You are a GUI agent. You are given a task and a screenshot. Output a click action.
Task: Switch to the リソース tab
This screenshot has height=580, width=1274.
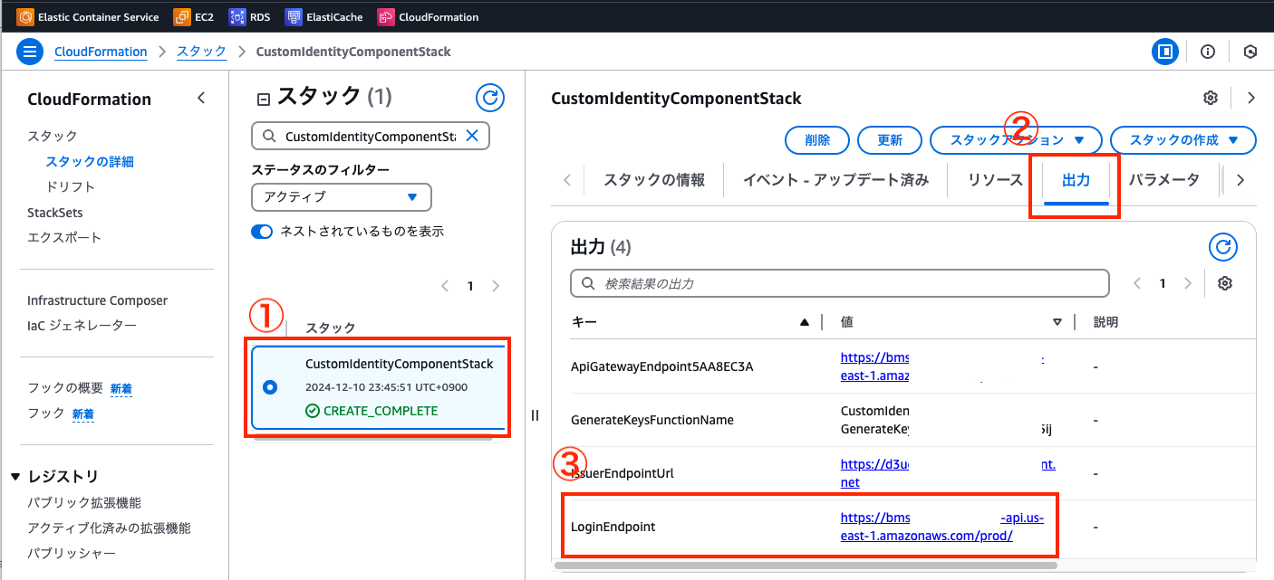tap(995, 179)
